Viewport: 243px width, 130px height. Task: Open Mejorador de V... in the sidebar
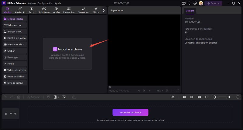(15, 44)
